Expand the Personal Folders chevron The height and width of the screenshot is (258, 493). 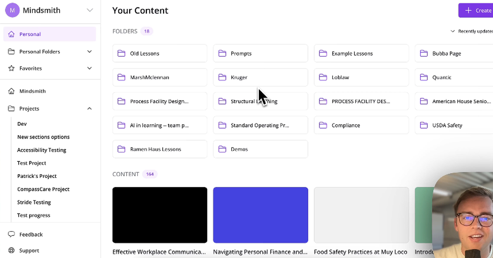[89, 51]
